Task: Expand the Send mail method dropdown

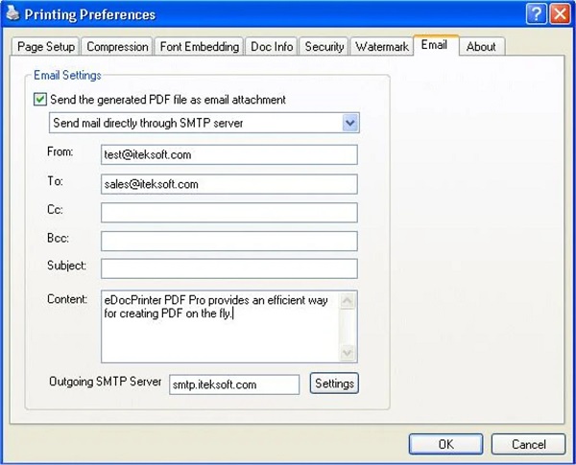Action: pyautogui.click(x=350, y=123)
